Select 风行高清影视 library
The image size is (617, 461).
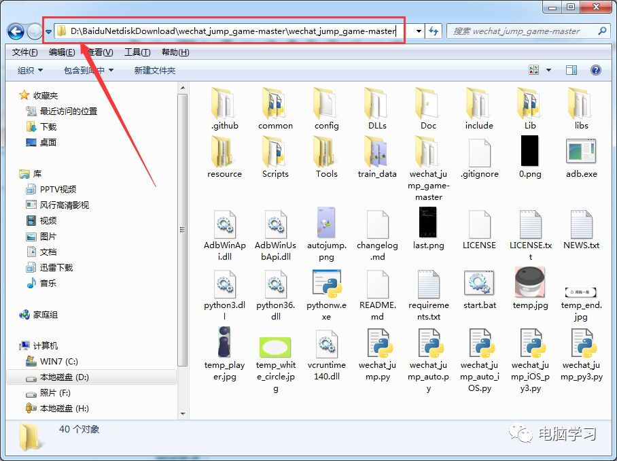tap(58, 205)
